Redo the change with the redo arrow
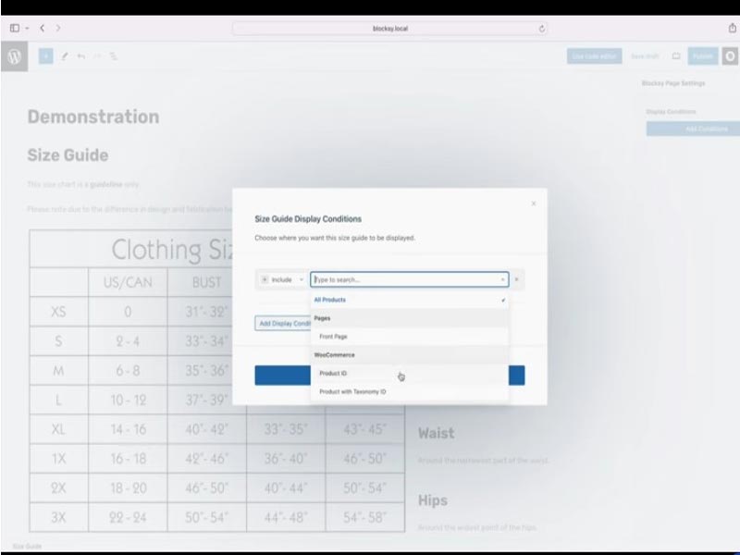This screenshot has width=740, height=555. (x=97, y=55)
